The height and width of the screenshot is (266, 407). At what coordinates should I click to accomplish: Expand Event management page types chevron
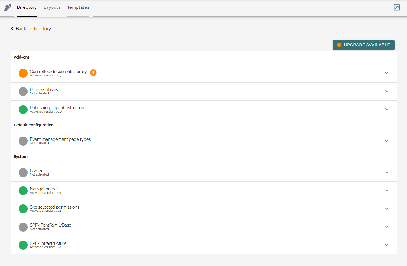pos(387,141)
